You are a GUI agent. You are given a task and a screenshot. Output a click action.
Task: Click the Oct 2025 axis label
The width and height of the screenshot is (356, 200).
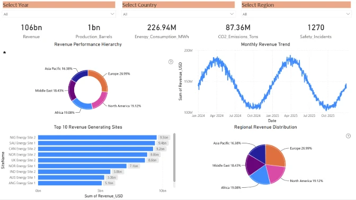point(328,116)
